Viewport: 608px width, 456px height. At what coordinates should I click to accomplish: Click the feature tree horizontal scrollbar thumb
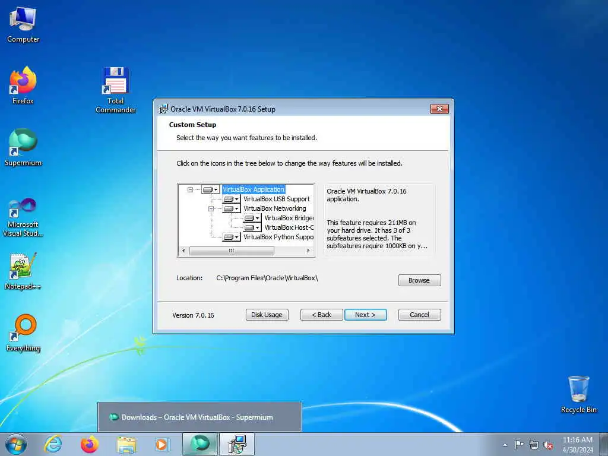coord(232,251)
